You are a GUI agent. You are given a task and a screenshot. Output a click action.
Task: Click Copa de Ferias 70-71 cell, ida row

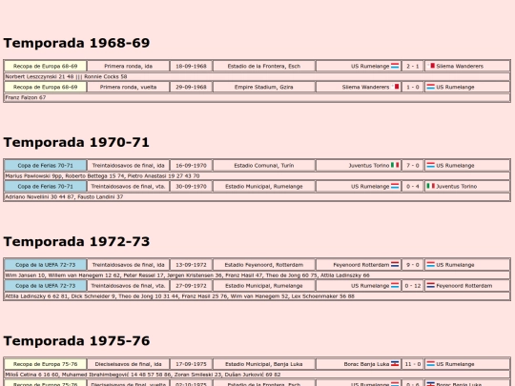click(46, 166)
